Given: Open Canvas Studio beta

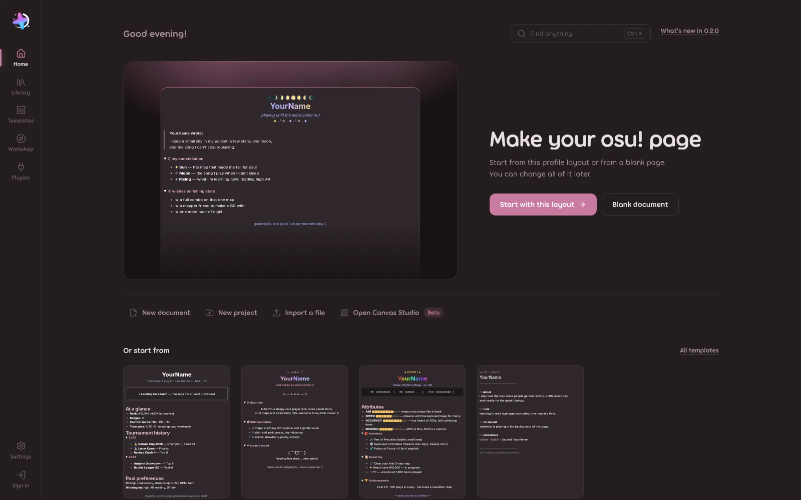Looking at the screenshot, I should (391, 312).
